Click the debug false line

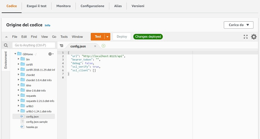pyautogui.click(x=83, y=63)
